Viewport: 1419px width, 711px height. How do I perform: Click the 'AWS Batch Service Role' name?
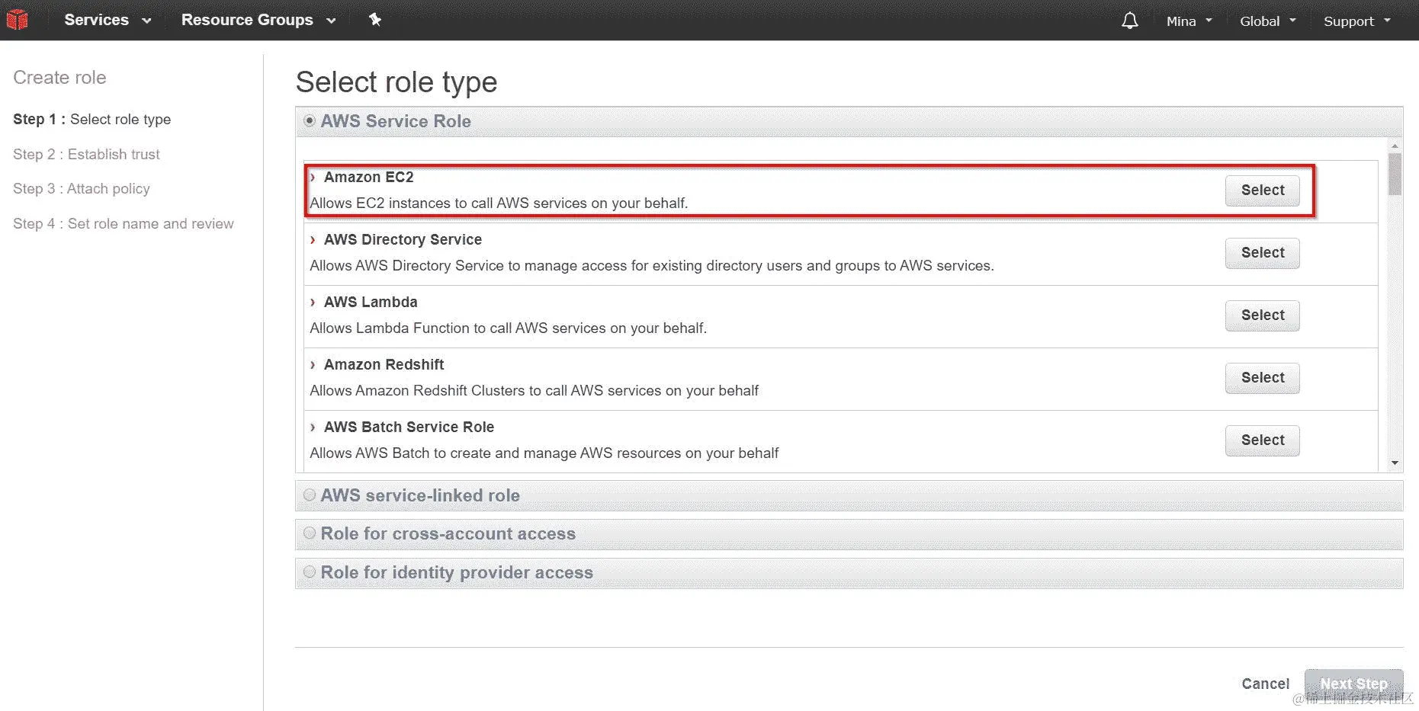[x=409, y=427]
